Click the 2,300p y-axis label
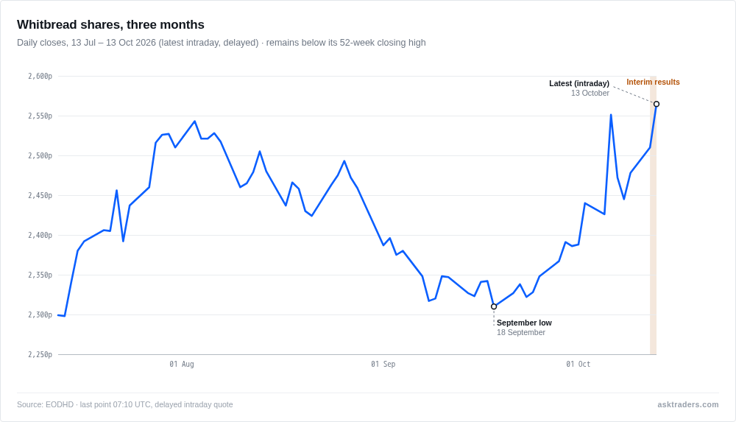The width and height of the screenshot is (736, 422). point(40,314)
